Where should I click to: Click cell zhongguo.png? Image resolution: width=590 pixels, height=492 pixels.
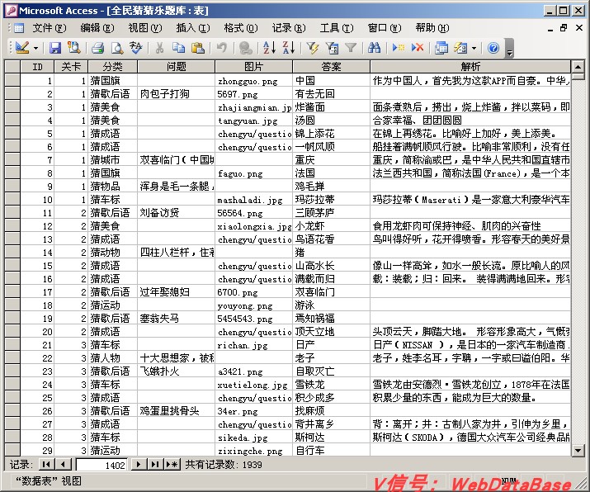(254, 81)
